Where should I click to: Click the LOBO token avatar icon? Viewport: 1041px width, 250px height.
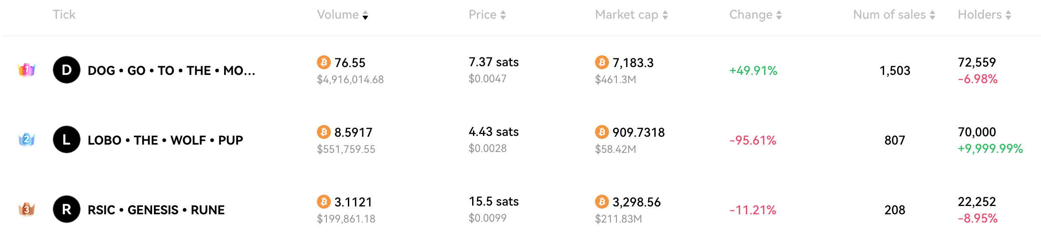(66, 139)
